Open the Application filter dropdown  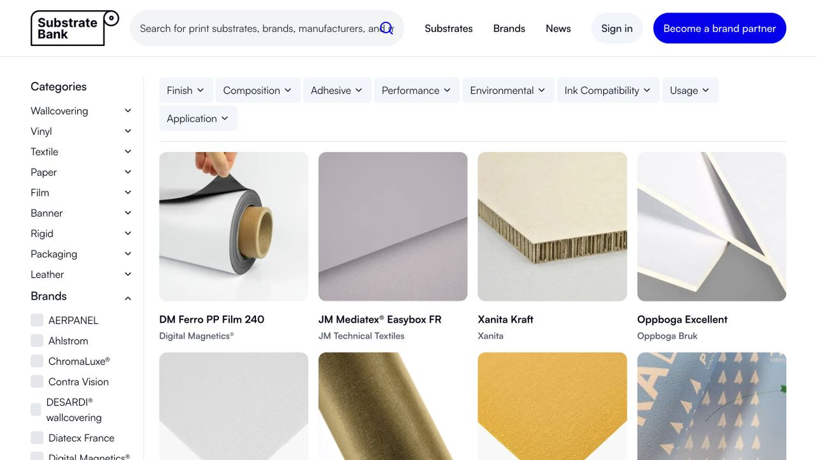[x=198, y=118]
